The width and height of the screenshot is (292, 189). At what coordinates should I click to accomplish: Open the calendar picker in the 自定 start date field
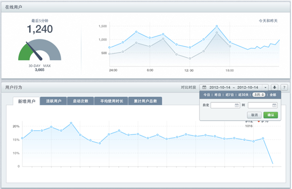tap(236, 105)
